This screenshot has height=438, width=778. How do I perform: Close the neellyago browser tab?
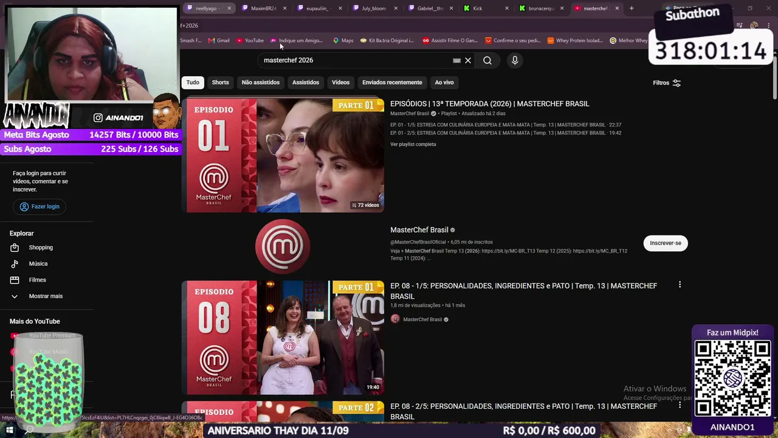coord(229,9)
